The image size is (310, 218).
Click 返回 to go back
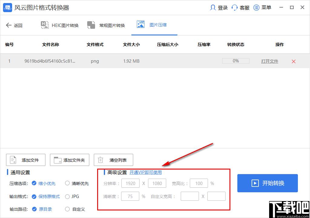(x=18, y=25)
